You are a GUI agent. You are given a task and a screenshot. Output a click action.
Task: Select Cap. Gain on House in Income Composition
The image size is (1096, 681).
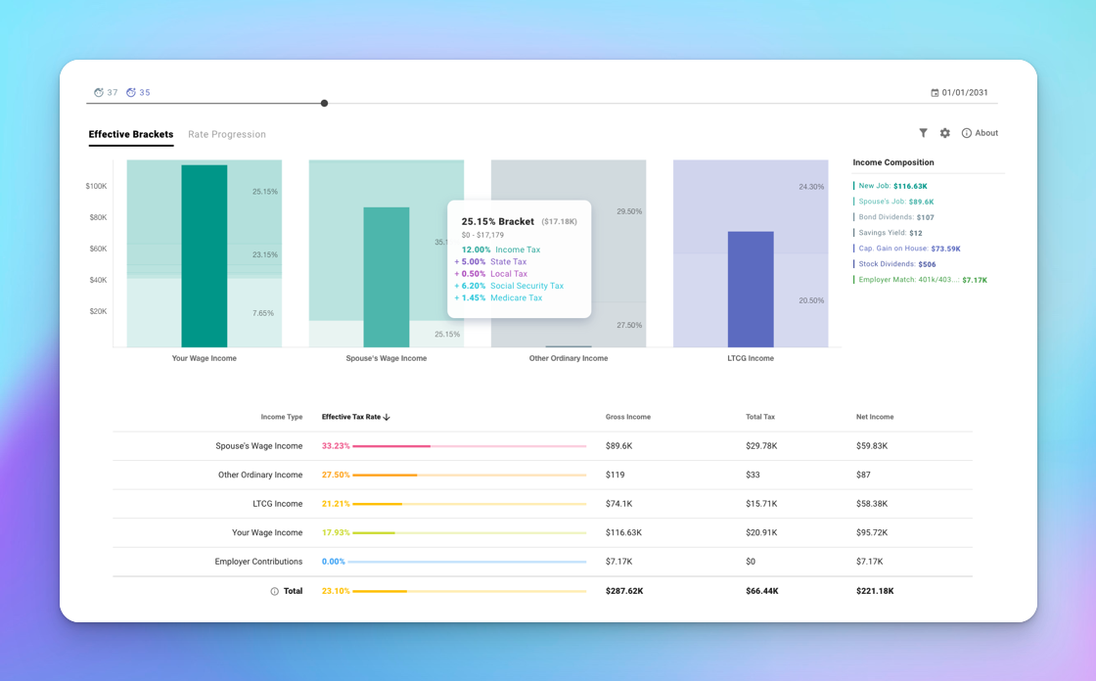point(909,249)
